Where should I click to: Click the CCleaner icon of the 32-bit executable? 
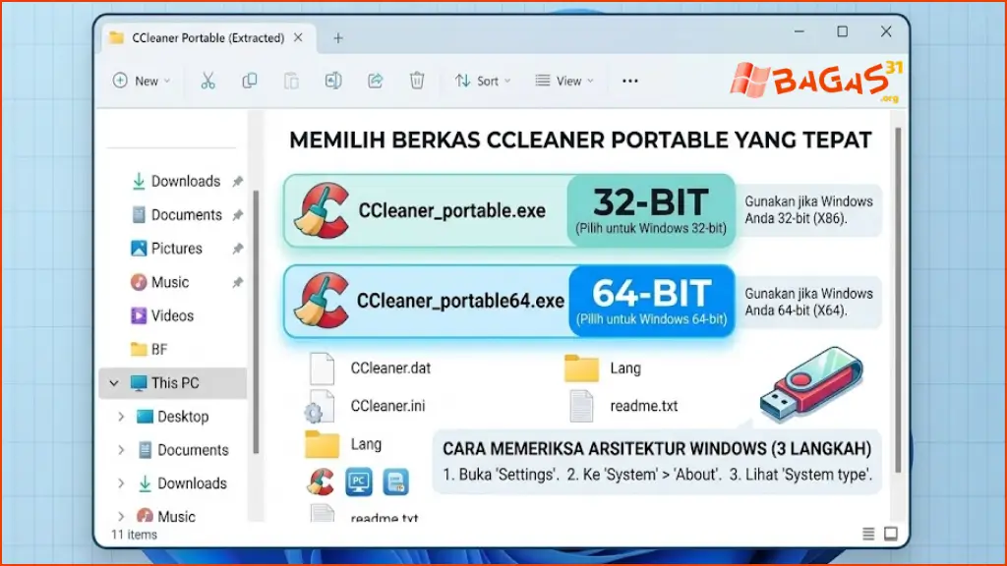point(323,210)
